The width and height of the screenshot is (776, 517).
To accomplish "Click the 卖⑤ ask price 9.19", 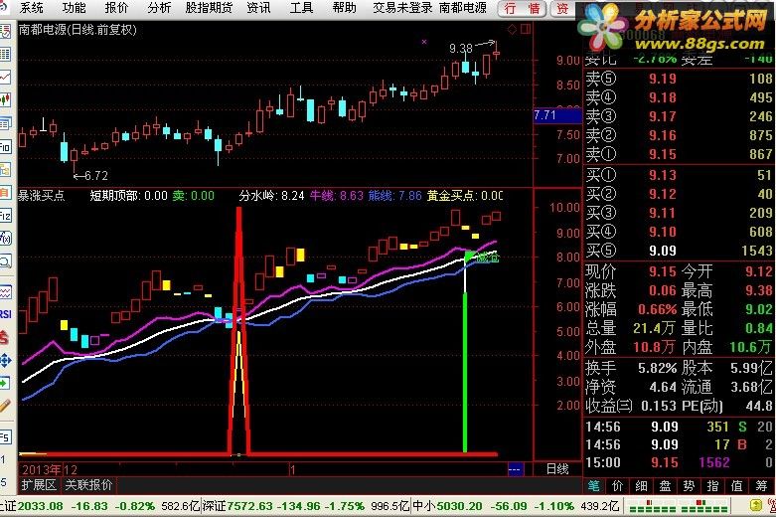I will click(663, 79).
